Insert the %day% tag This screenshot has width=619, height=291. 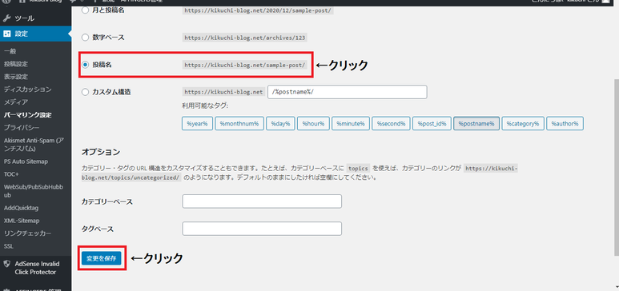[x=280, y=123]
